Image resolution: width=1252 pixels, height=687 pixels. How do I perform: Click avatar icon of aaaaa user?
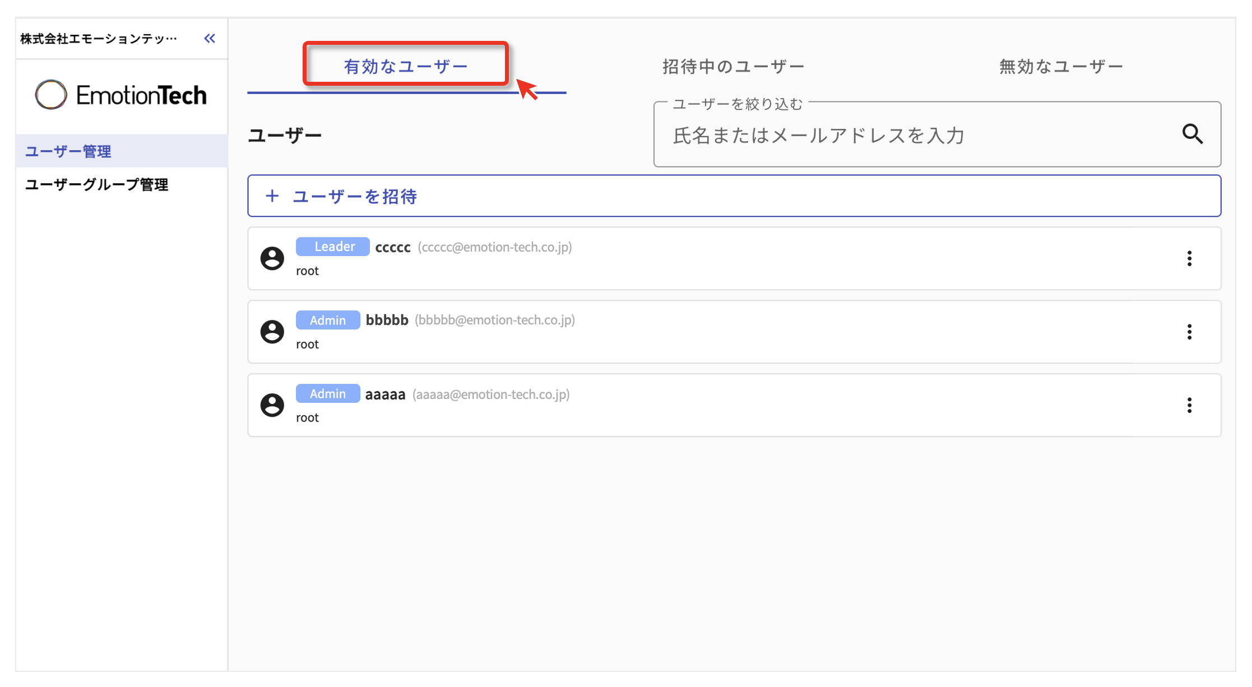[x=272, y=405]
